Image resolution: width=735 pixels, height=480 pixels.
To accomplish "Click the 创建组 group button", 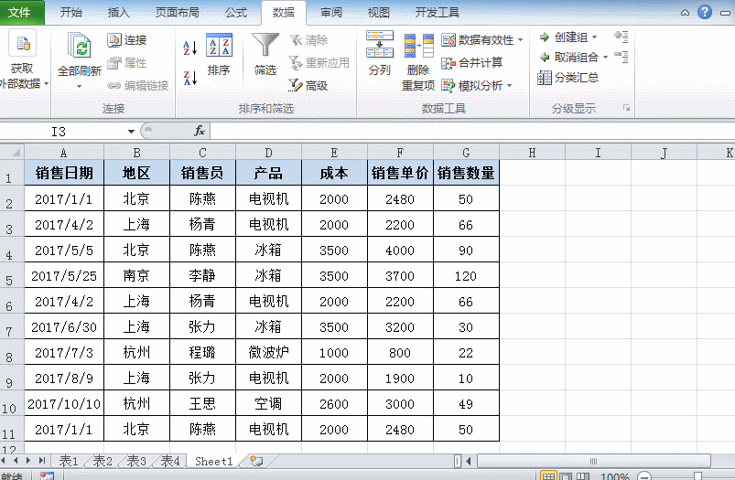I will pyautogui.click(x=564, y=37).
